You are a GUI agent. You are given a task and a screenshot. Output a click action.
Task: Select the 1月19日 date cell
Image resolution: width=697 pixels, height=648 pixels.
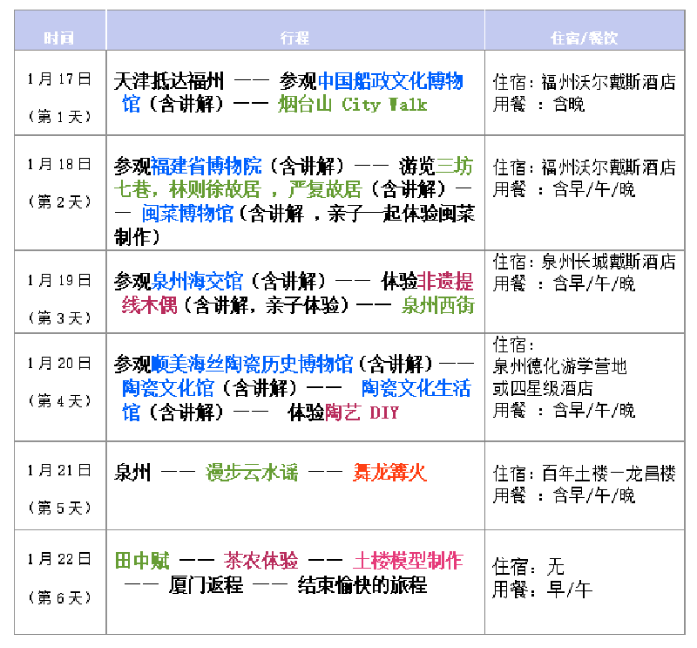click(59, 281)
